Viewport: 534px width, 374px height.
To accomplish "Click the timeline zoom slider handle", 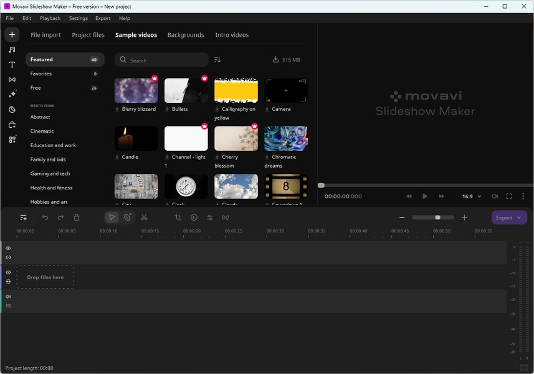I will coord(437,218).
